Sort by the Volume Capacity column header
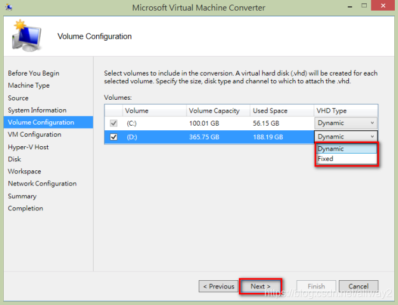 (x=218, y=111)
